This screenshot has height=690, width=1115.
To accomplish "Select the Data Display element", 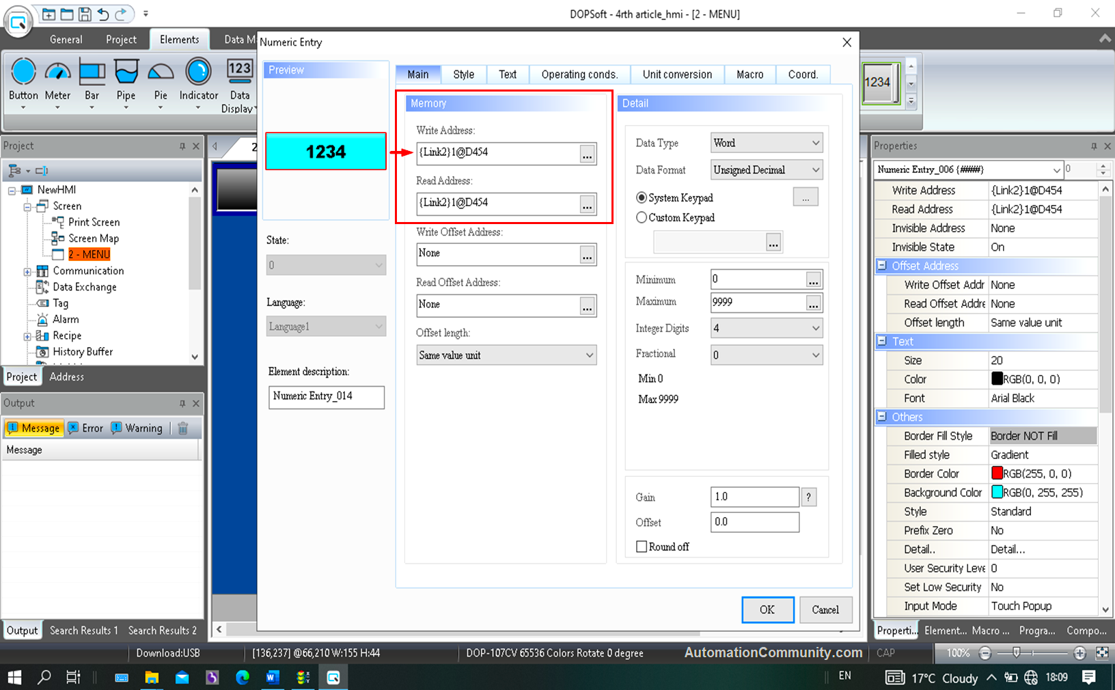I will click(x=238, y=82).
